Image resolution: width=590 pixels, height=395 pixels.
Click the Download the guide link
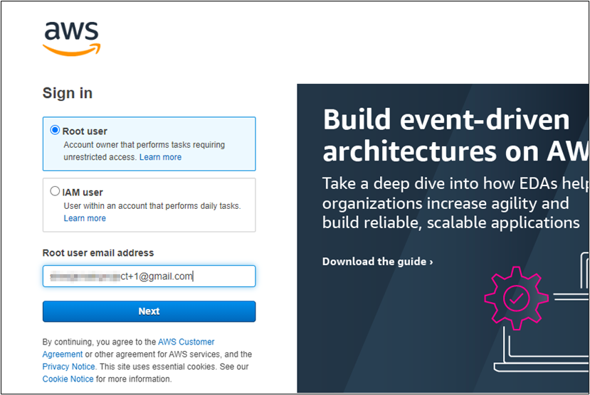[374, 261]
